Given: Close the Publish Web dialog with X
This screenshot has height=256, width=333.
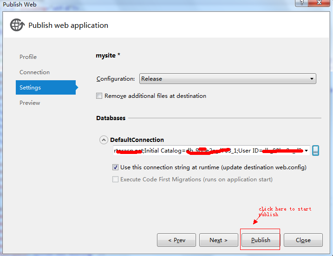Looking at the screenshot, I should [320, 3].
